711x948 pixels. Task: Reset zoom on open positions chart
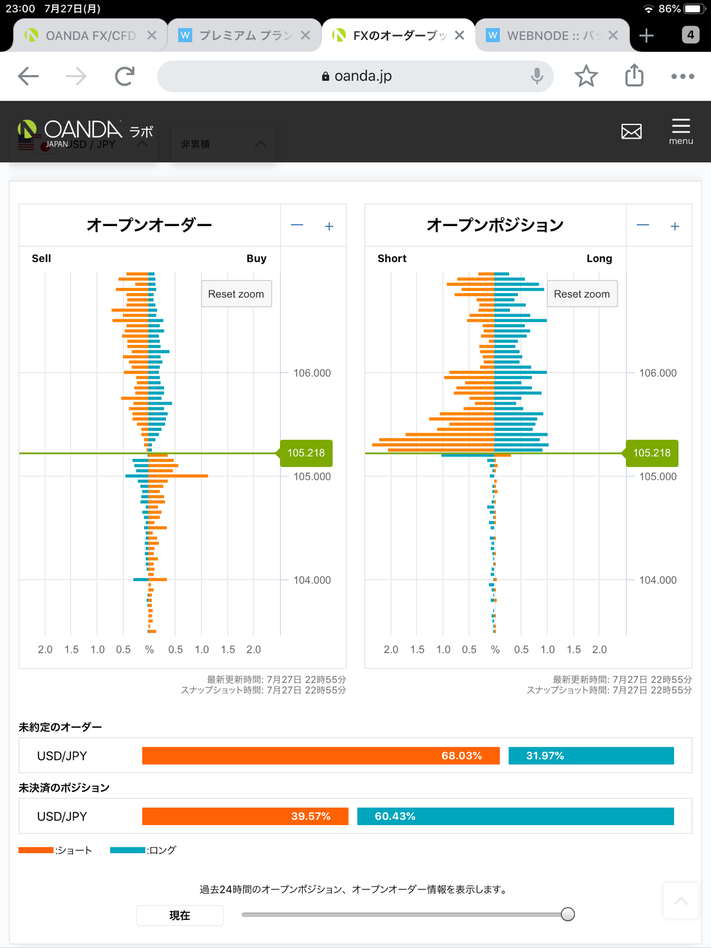pos(582,294)
